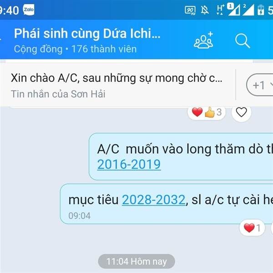
Task: Tap the 11:04 Hôm nay date separator
Action: (136, 261)
